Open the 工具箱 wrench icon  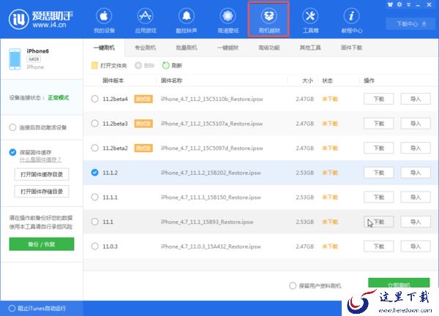click(x=310, y=20)
